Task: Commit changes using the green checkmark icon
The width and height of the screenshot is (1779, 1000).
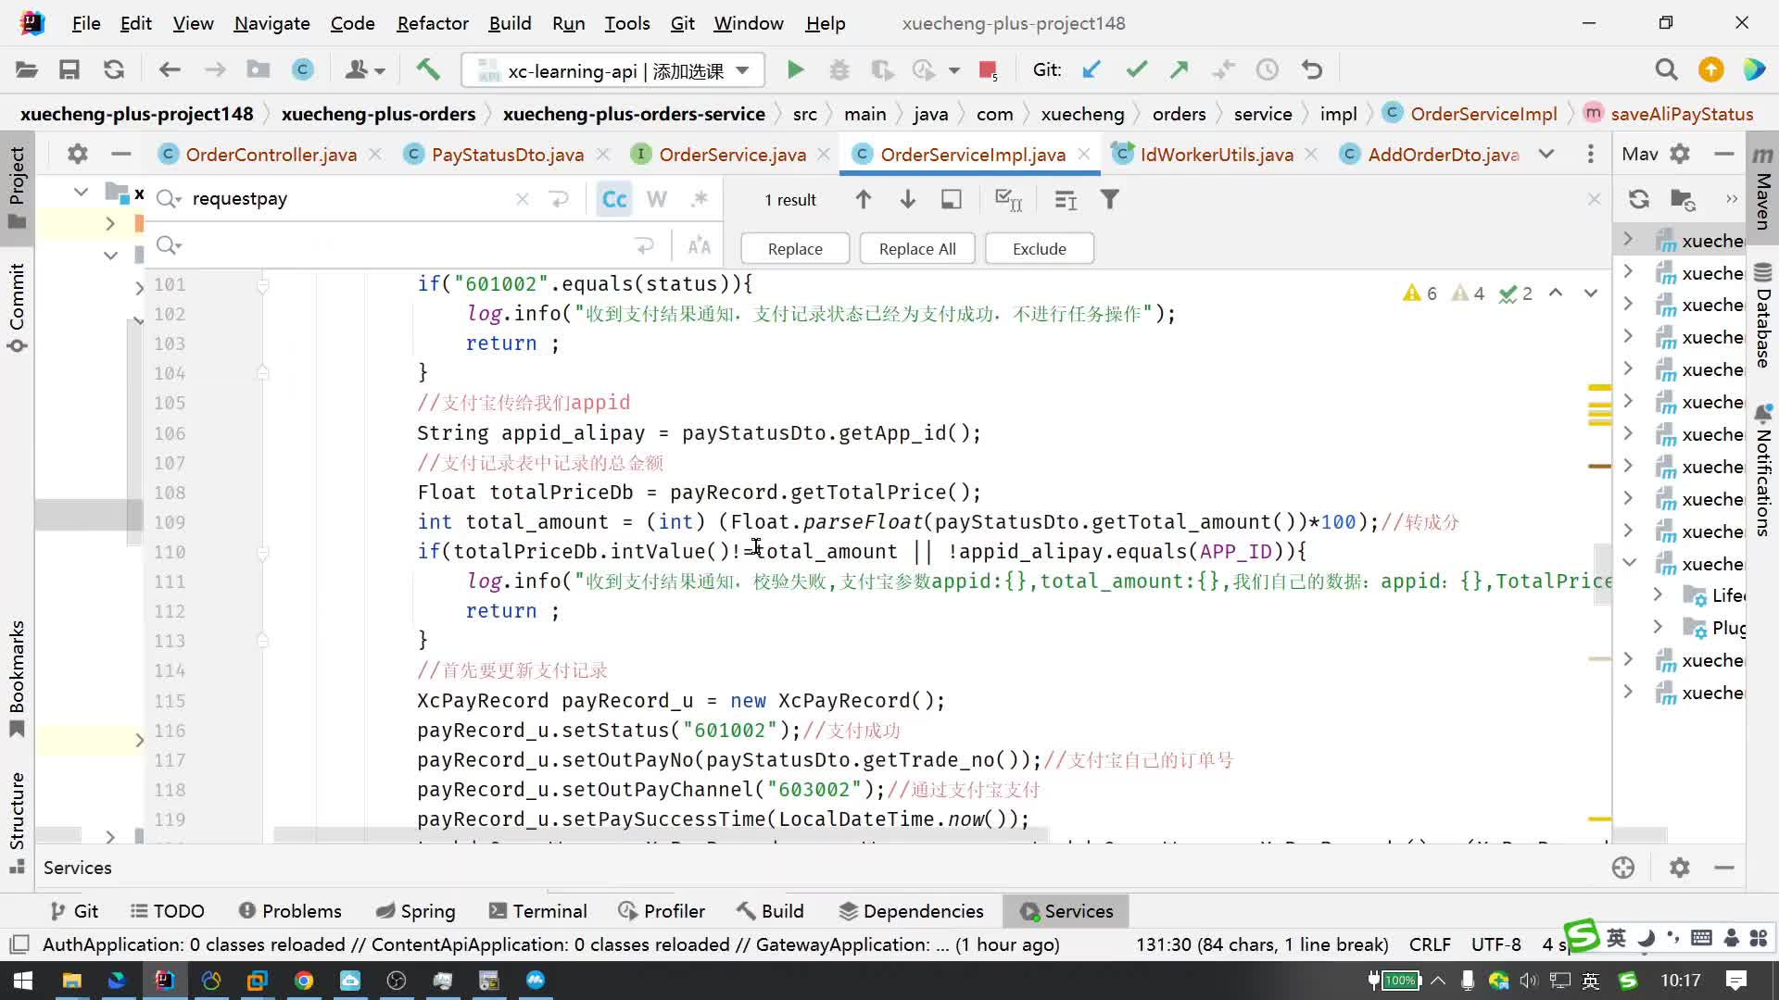Action: coord(1136,69)
